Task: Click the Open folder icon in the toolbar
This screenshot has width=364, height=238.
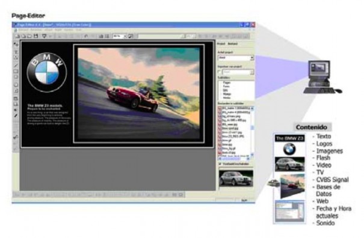Action: click(29, 36)
